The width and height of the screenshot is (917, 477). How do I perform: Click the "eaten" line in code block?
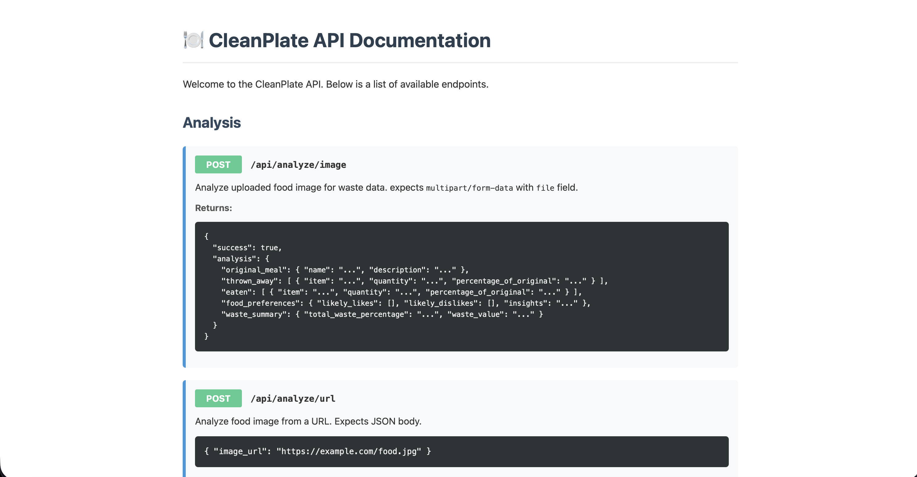401,292
